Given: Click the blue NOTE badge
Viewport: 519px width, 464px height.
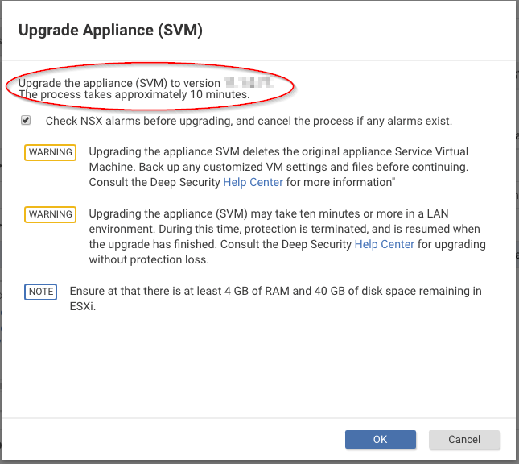Looking at the screenshot, I should click(40, 292).
